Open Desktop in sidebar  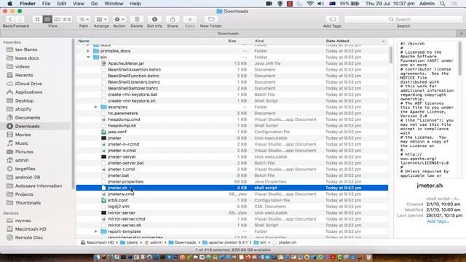pyautogui.click(x=24, y=100)
